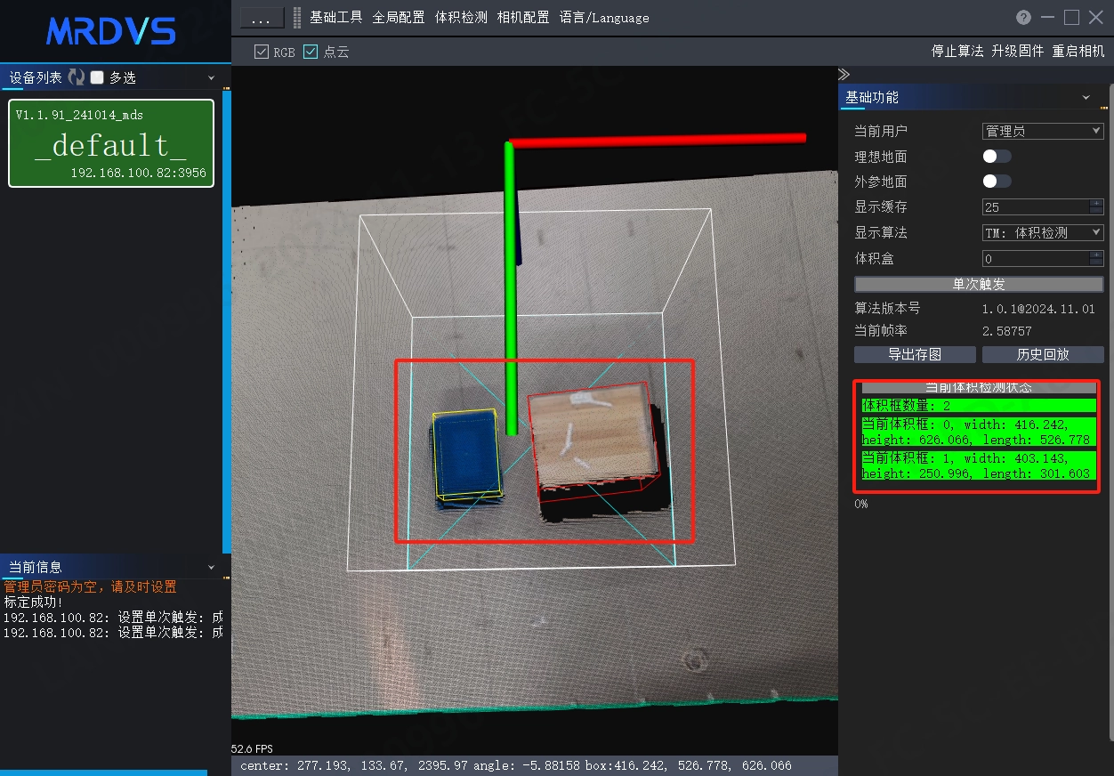Click the 体积盒 input field showing 0
Viewport: 1114px width, 776px height.
tap(1036, 259)
